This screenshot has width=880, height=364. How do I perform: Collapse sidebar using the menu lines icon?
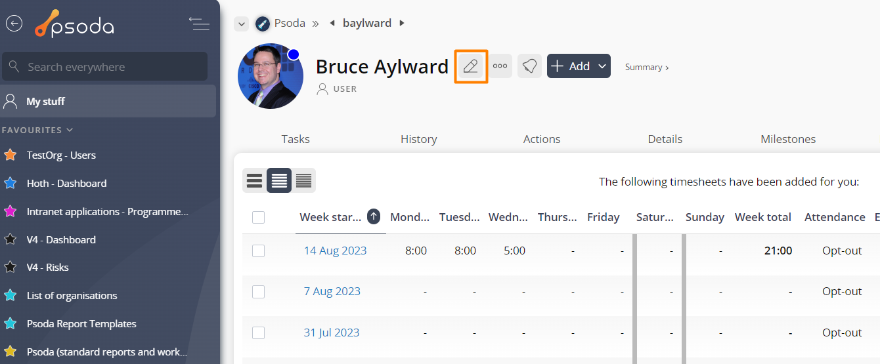(x=199, y=24)
